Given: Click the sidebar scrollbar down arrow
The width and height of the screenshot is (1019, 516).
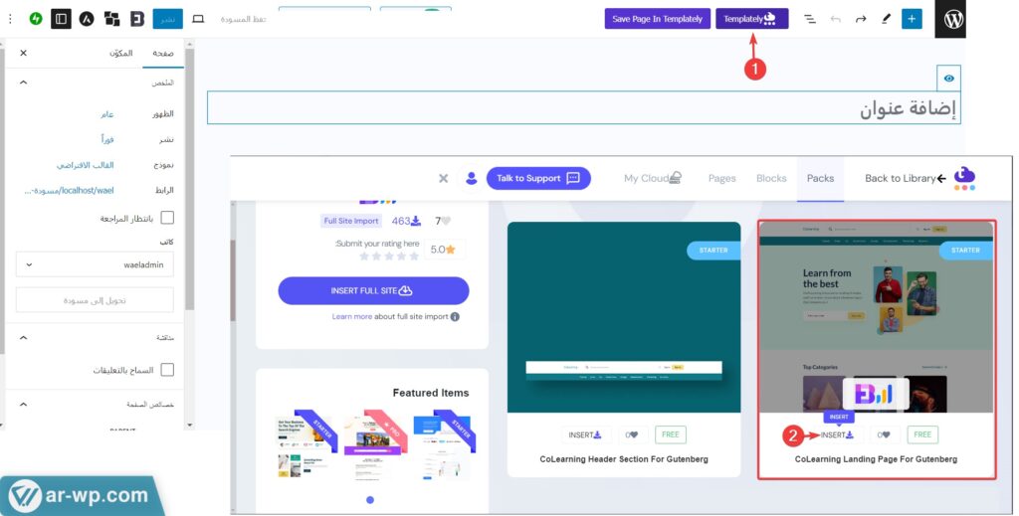Looking at the screenshot, I should point(189,426).
